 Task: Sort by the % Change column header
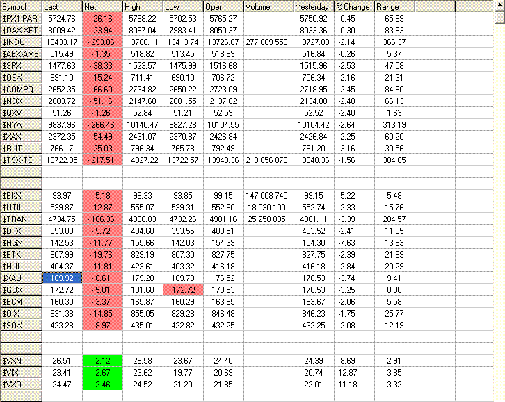coord(353,6)
